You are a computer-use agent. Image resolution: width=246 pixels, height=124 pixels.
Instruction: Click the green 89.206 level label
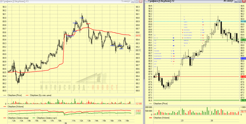[243, 40]
